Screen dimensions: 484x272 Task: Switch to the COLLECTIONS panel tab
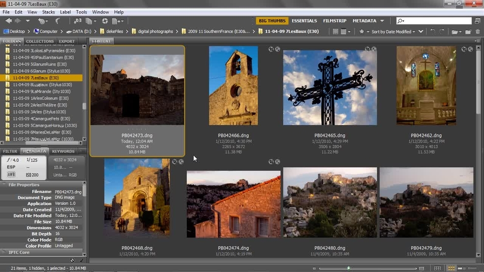coord(40,41)
